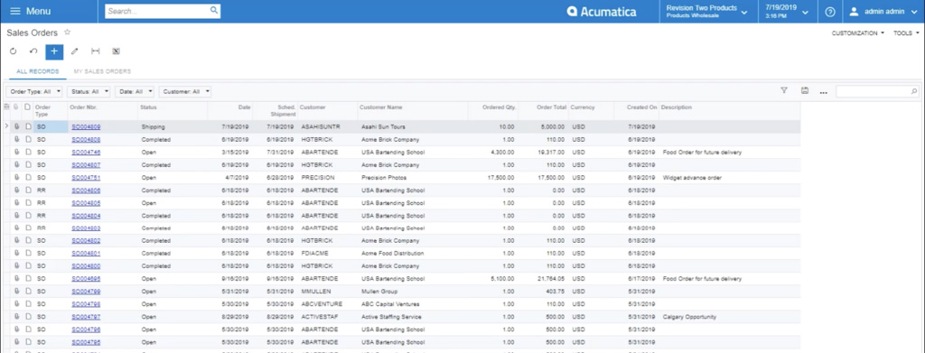Add Sales Orders to favorites star

click(x=67, y=33)
